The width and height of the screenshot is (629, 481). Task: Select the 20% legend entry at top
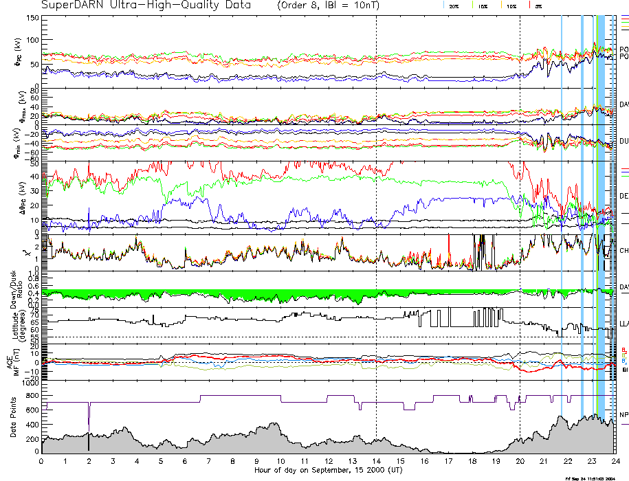[x=454, y=6]
